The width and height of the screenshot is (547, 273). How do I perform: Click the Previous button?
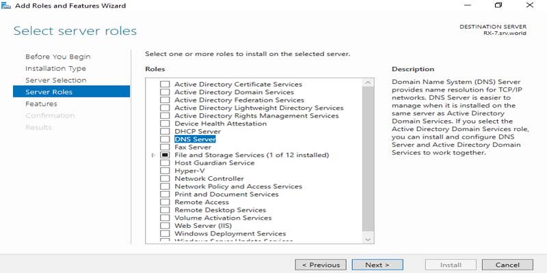(x=321, y=265)
